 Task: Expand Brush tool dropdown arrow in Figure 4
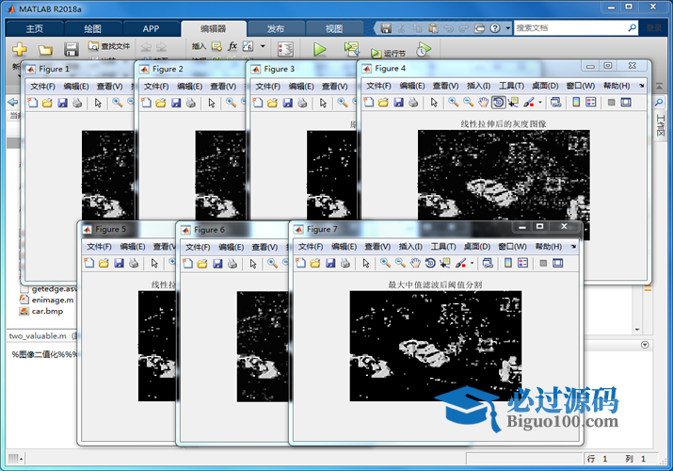click(x=538, y=103)
